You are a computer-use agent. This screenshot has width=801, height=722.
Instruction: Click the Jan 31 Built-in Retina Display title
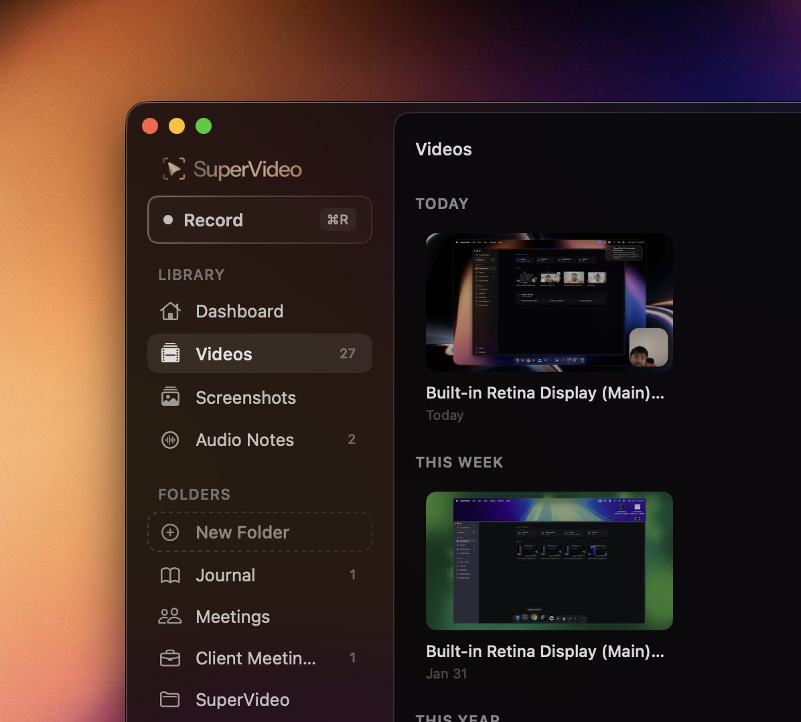(545, 651)
